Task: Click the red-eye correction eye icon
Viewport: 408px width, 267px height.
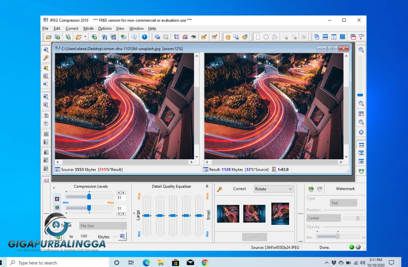Action: coord(194,37)
